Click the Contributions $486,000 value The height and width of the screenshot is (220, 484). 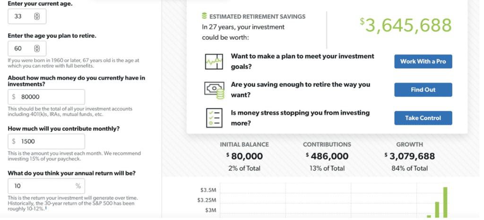[327, 156]
